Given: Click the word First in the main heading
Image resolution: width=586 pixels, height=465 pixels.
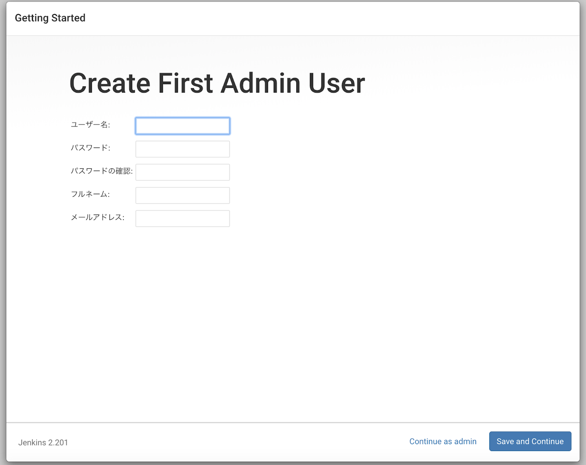Looking at the screenshot, I should [x=185, y=83].
